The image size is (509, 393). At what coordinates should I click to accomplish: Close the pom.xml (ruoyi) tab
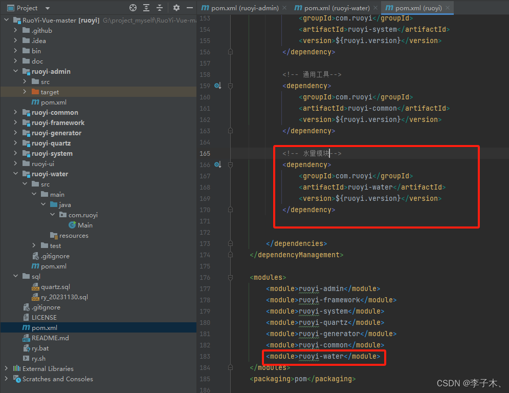[x=448, y=8]
